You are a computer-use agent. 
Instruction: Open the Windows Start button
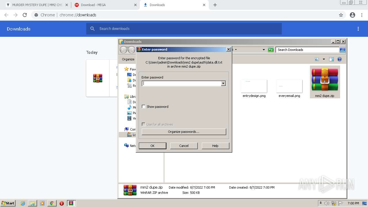pos(8,203)
